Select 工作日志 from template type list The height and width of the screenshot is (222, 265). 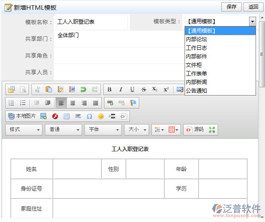click(x=196, y=48)
